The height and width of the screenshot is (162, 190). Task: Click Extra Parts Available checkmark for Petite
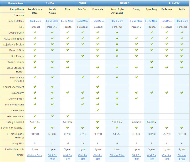click(x=182, y=128)
